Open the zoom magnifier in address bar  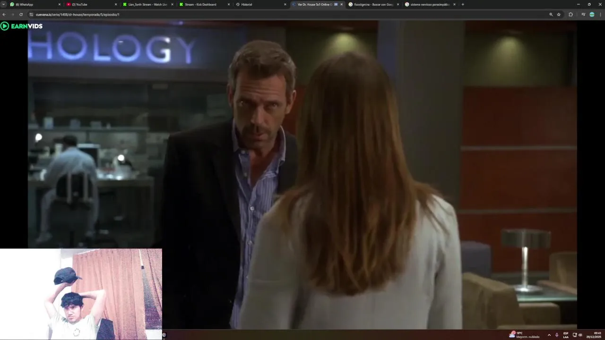pyautogui.click(x=551, y=15)
